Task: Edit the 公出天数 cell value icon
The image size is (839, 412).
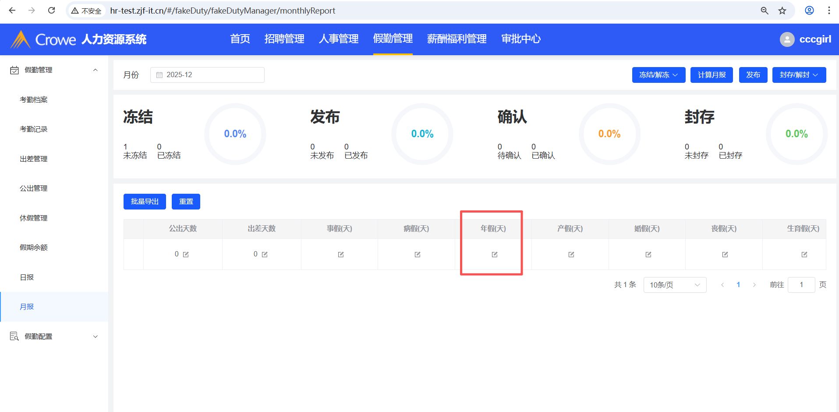Action: [186, 254]
